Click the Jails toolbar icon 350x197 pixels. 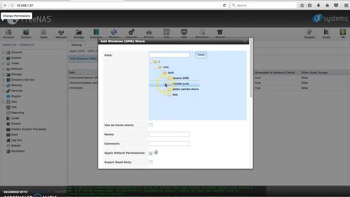click(166, 34)
